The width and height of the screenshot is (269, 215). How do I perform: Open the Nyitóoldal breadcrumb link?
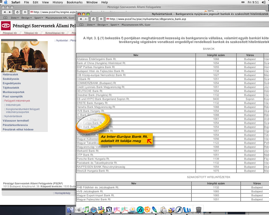pos(62,40)
